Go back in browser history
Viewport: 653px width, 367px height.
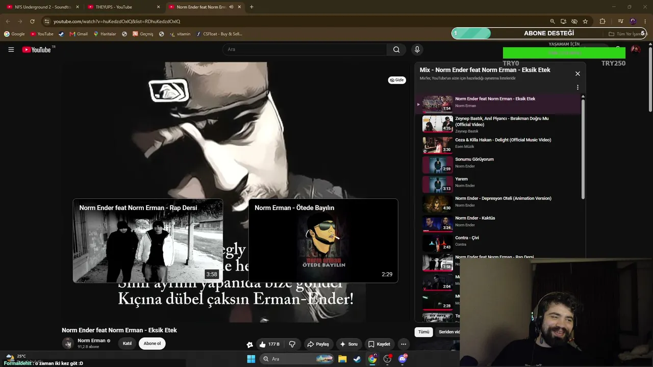[8, 21]
